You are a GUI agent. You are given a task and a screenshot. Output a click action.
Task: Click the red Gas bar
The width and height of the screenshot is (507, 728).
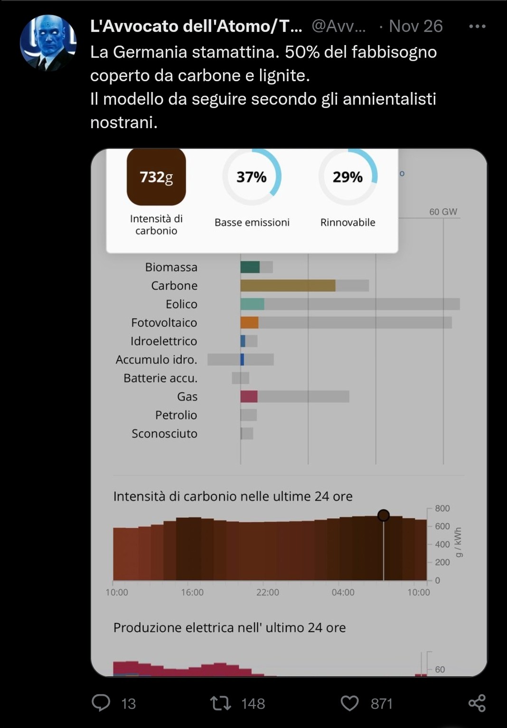(249, 397)
